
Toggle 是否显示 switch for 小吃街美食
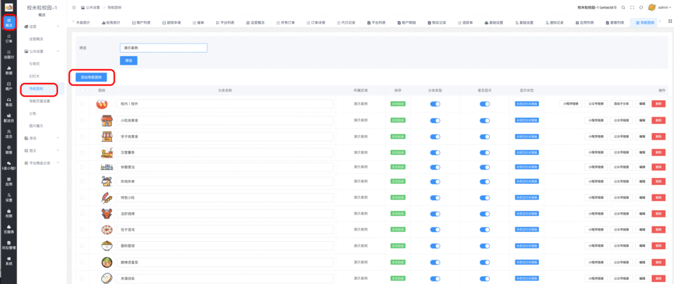pos(485,121)
